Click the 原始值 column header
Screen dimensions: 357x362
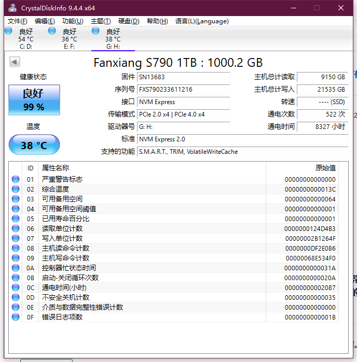coord(302,168)
